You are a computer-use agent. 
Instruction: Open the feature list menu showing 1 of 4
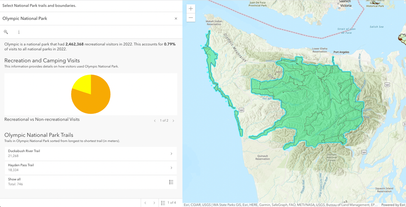coord(168,203)
